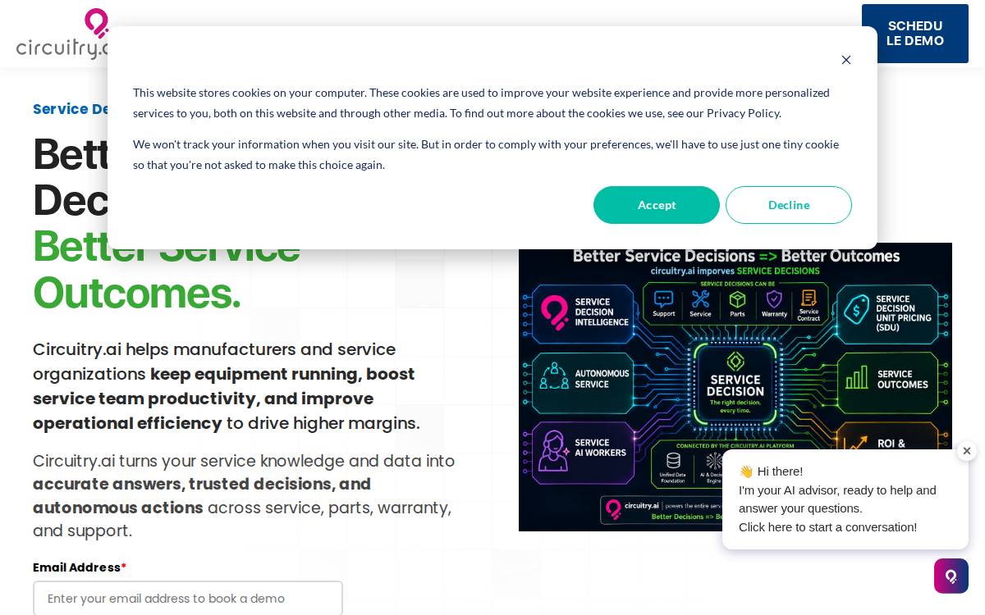Open the chat widget launcher icon
The image size is (985, 615).
point(951,576)
